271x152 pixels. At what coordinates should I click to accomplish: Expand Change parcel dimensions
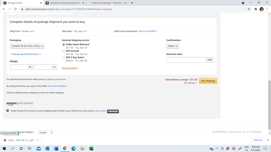(x=26, y=54)
